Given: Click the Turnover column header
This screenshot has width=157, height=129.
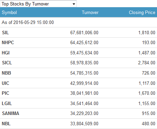Looking at the screenshot, I should [x=90, y=12].
